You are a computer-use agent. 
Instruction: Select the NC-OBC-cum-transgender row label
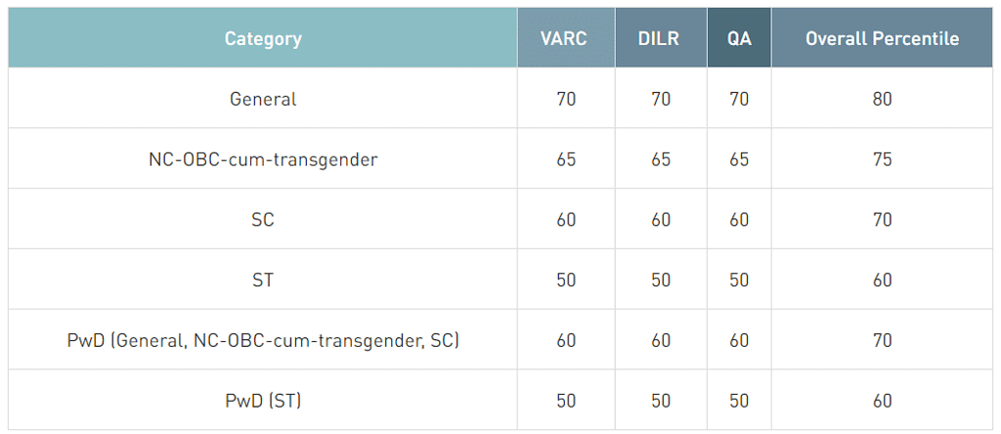point(263,159)
